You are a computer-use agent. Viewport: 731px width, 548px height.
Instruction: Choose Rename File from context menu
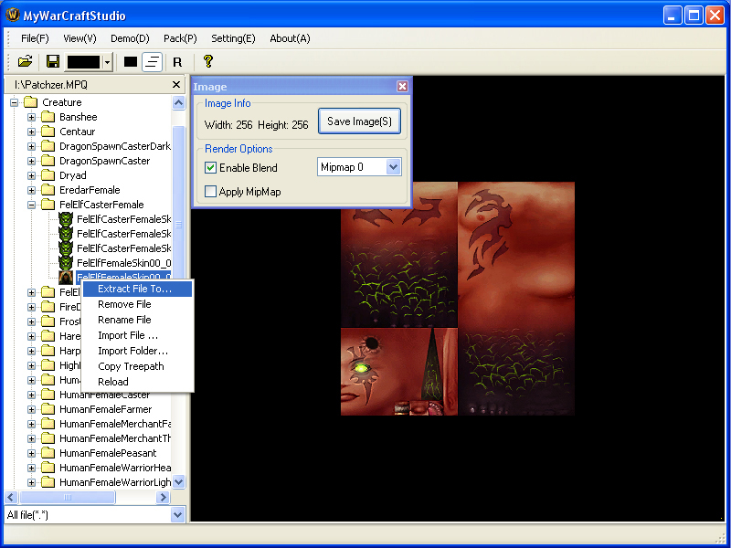pos(137,320)
